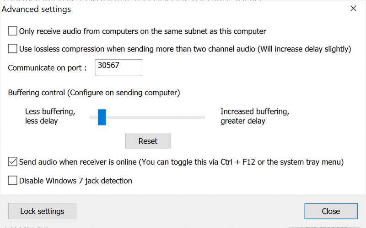Click the Buffering control heading text
Image resolution: width=366 pixels, height=228 pixels.
coord(94,93)
